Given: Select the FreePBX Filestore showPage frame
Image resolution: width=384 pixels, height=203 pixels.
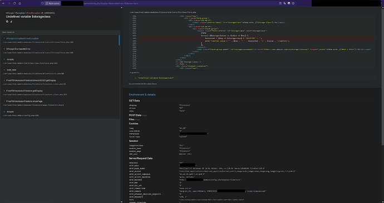Looking at the screenshot, I should [60, 103].
